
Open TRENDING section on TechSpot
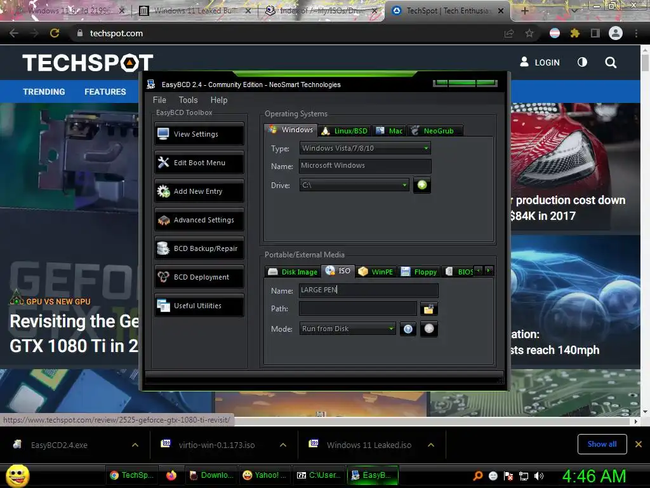click(x=44, y=91)
